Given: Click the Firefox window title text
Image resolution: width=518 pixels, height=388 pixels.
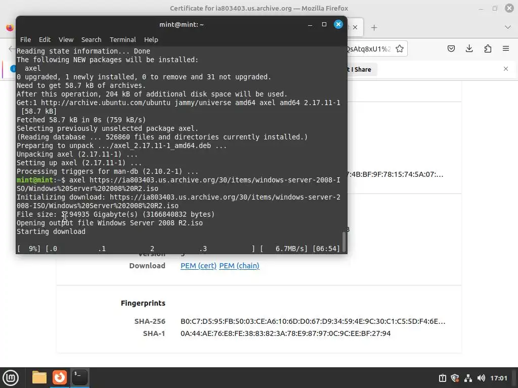Looking at the screenshot, I should [259, 8].
